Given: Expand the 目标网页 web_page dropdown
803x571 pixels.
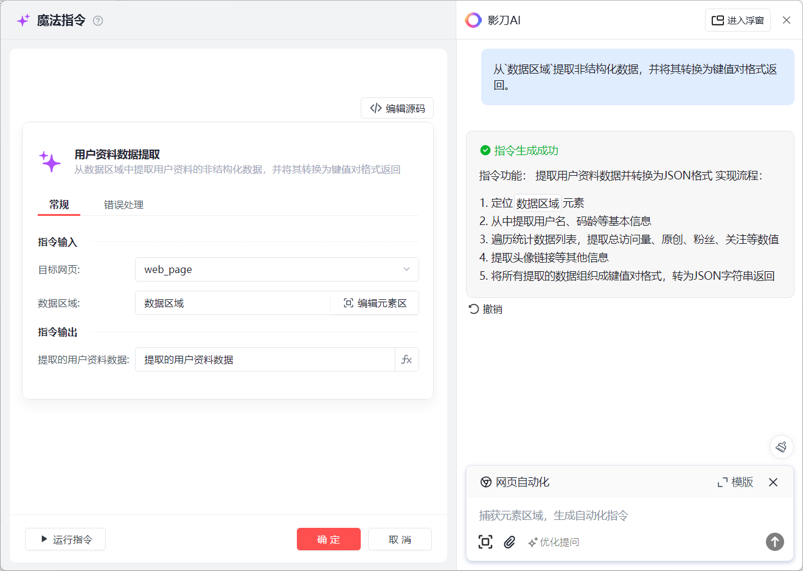Looking at the screenshot, I should [277, 269].
